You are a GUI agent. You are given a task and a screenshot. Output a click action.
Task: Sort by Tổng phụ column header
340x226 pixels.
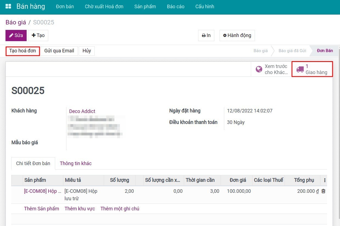pos(302,180)
